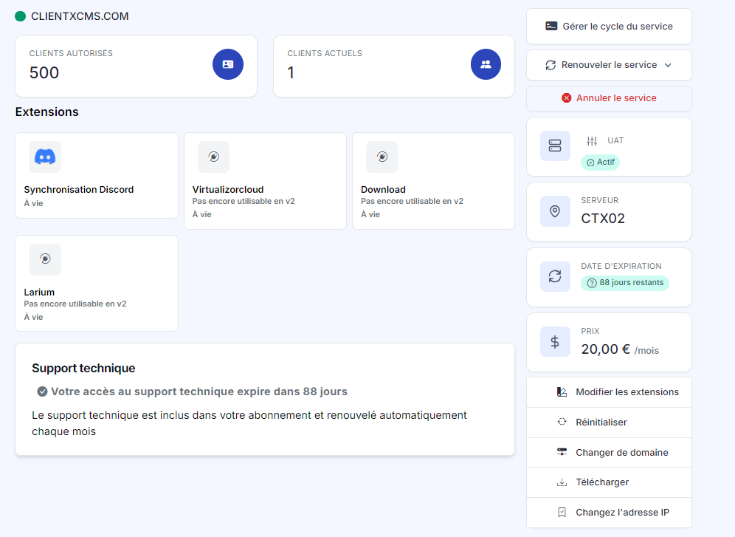Click the dollar sign price icon

[555, 342]
